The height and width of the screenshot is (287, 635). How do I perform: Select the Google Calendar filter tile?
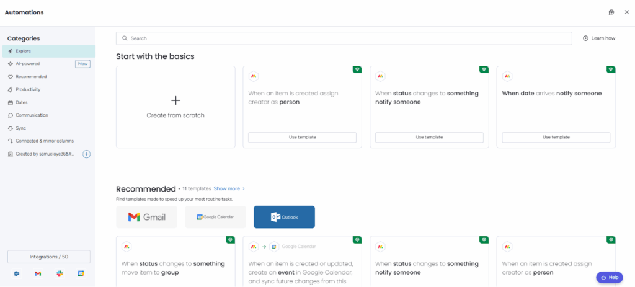pos(215,217)
